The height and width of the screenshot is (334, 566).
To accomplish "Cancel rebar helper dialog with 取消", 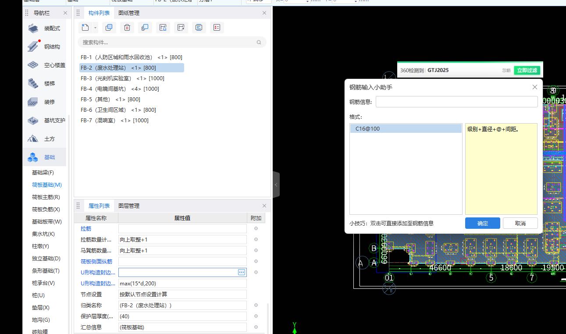I will click(x=520, y=223).
